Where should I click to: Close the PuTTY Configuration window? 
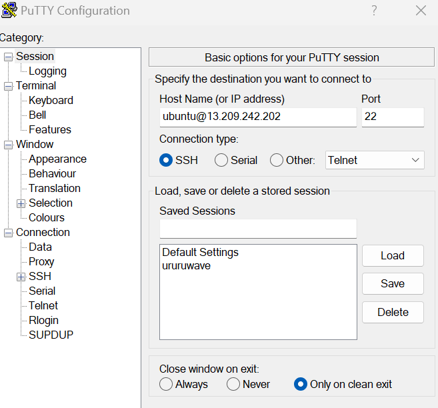421,11
